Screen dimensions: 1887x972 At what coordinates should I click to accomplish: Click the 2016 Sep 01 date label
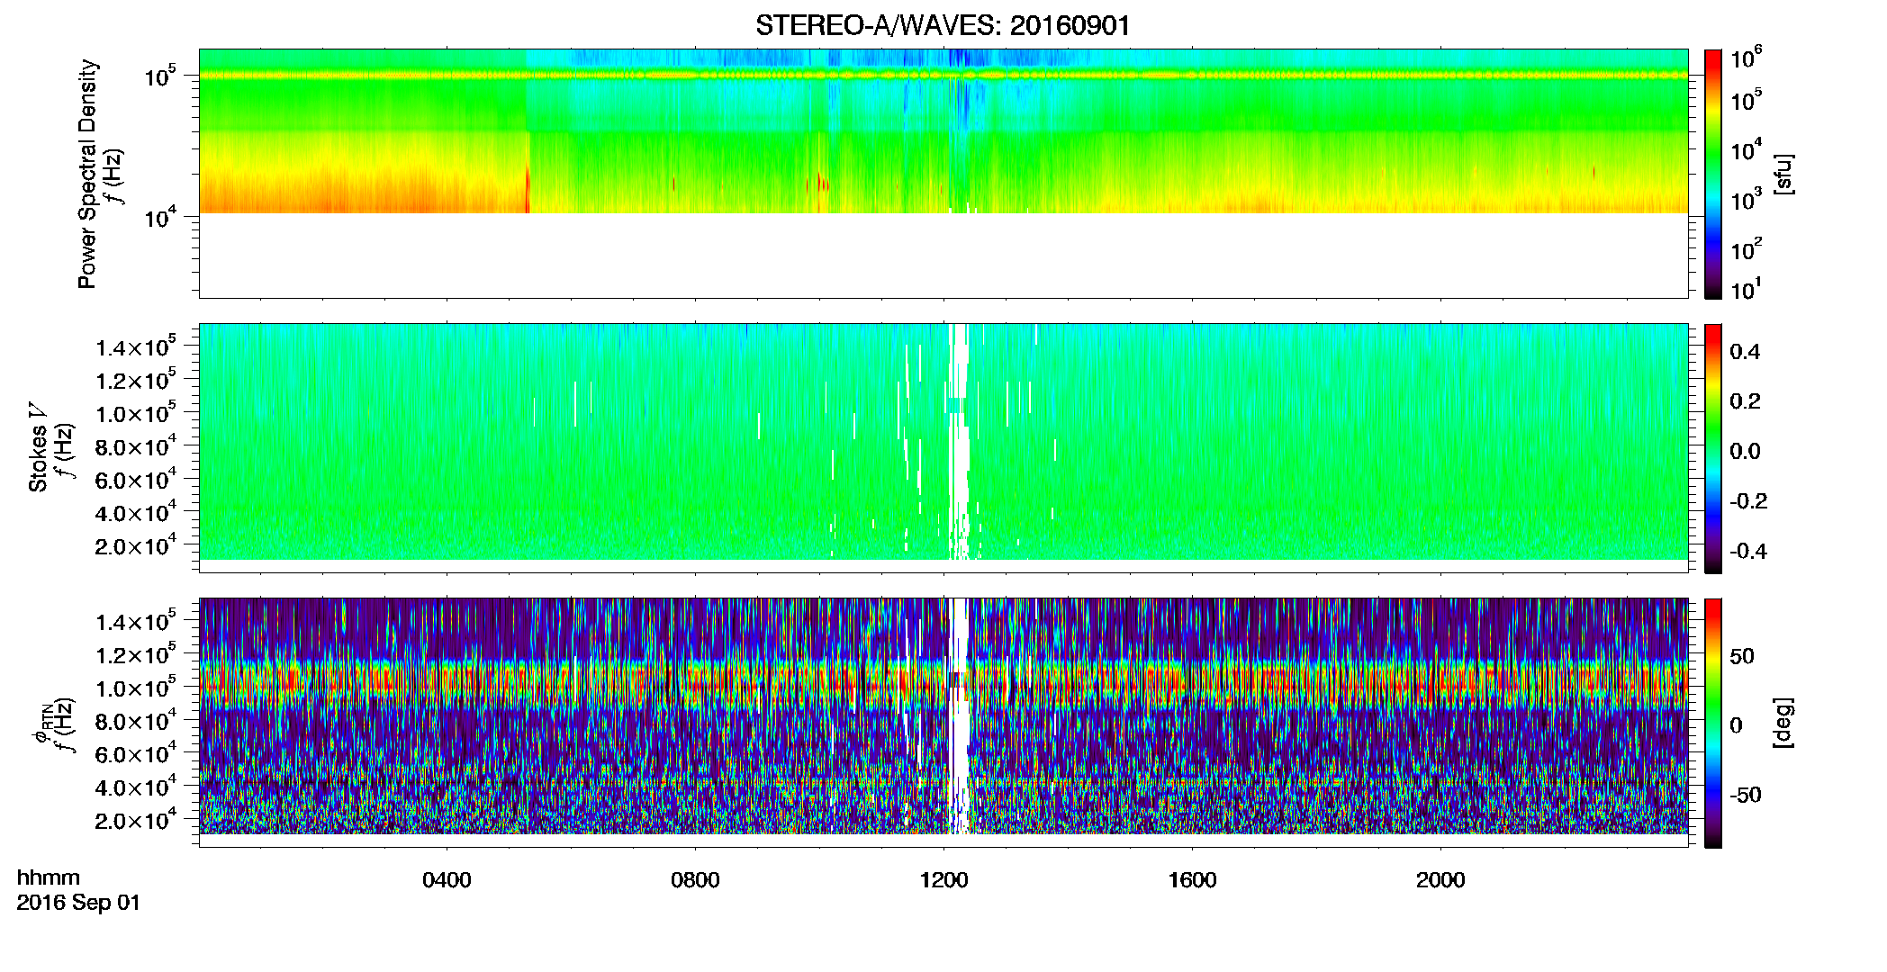coord(78,903)
